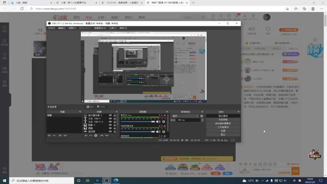The image size is (327, 184).
Task: Mute the first mixer channel speaker icon
Action: [158, 121]
